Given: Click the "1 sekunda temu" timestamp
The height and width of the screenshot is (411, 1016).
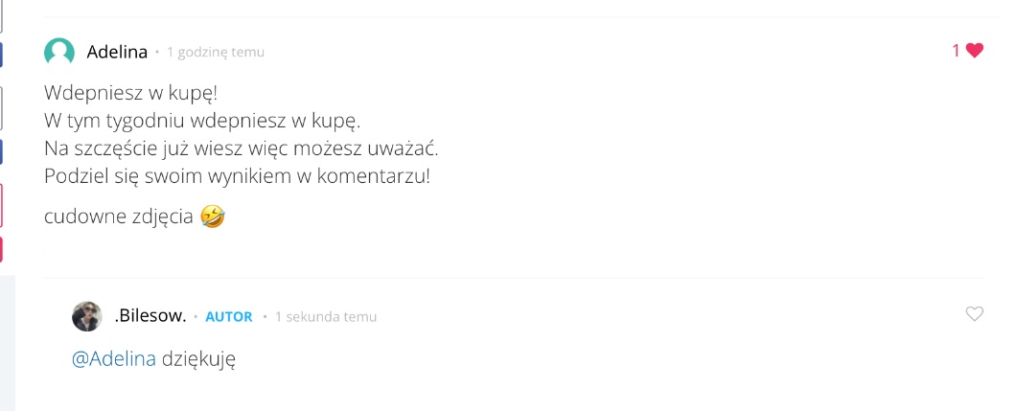Looking at the screenshot, I should click(x=326, y=316).
